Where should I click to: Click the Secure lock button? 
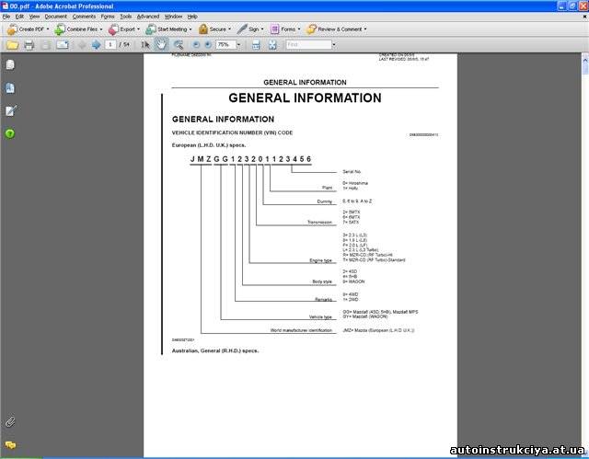click(213, 29)
